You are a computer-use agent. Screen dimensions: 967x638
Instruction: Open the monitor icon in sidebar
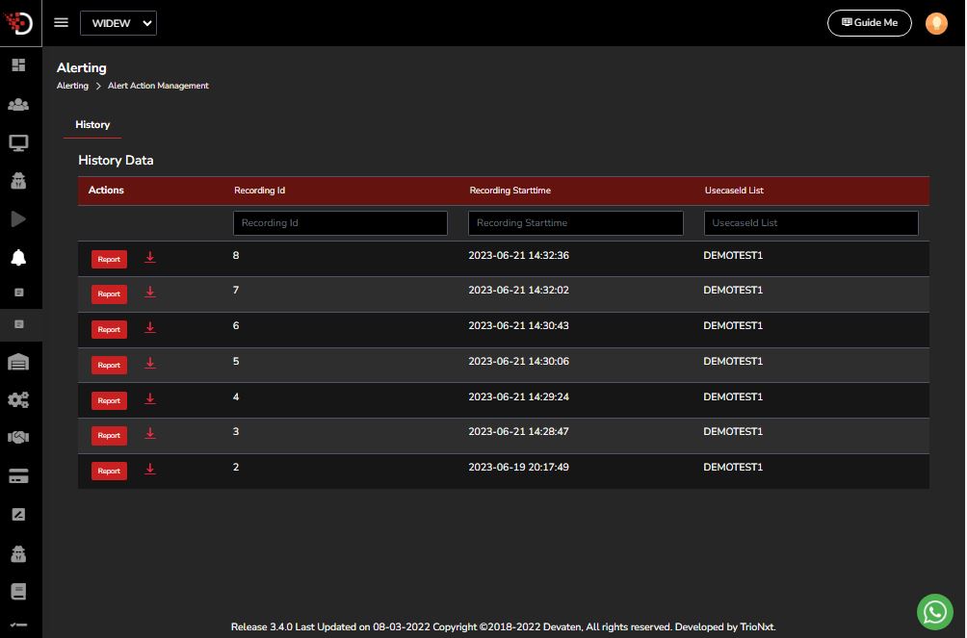click(18, 143)
